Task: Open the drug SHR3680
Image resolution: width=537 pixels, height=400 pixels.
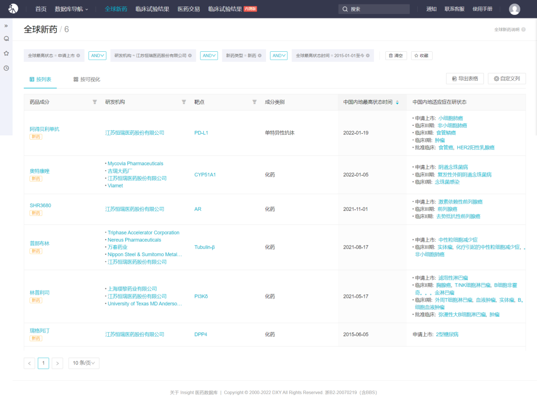Action: (x=40, y=205)
